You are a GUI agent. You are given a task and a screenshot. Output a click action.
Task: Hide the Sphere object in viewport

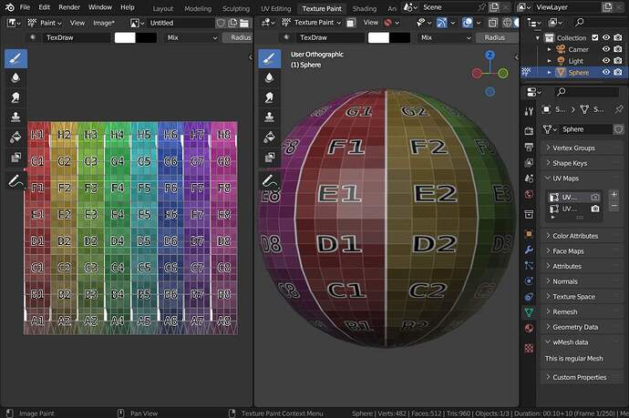click(606, 72)
